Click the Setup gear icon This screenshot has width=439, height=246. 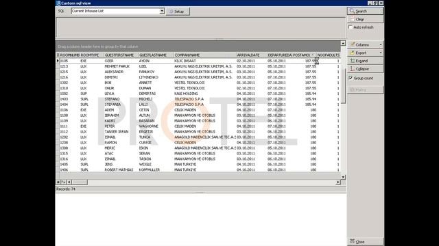(171, 12)
